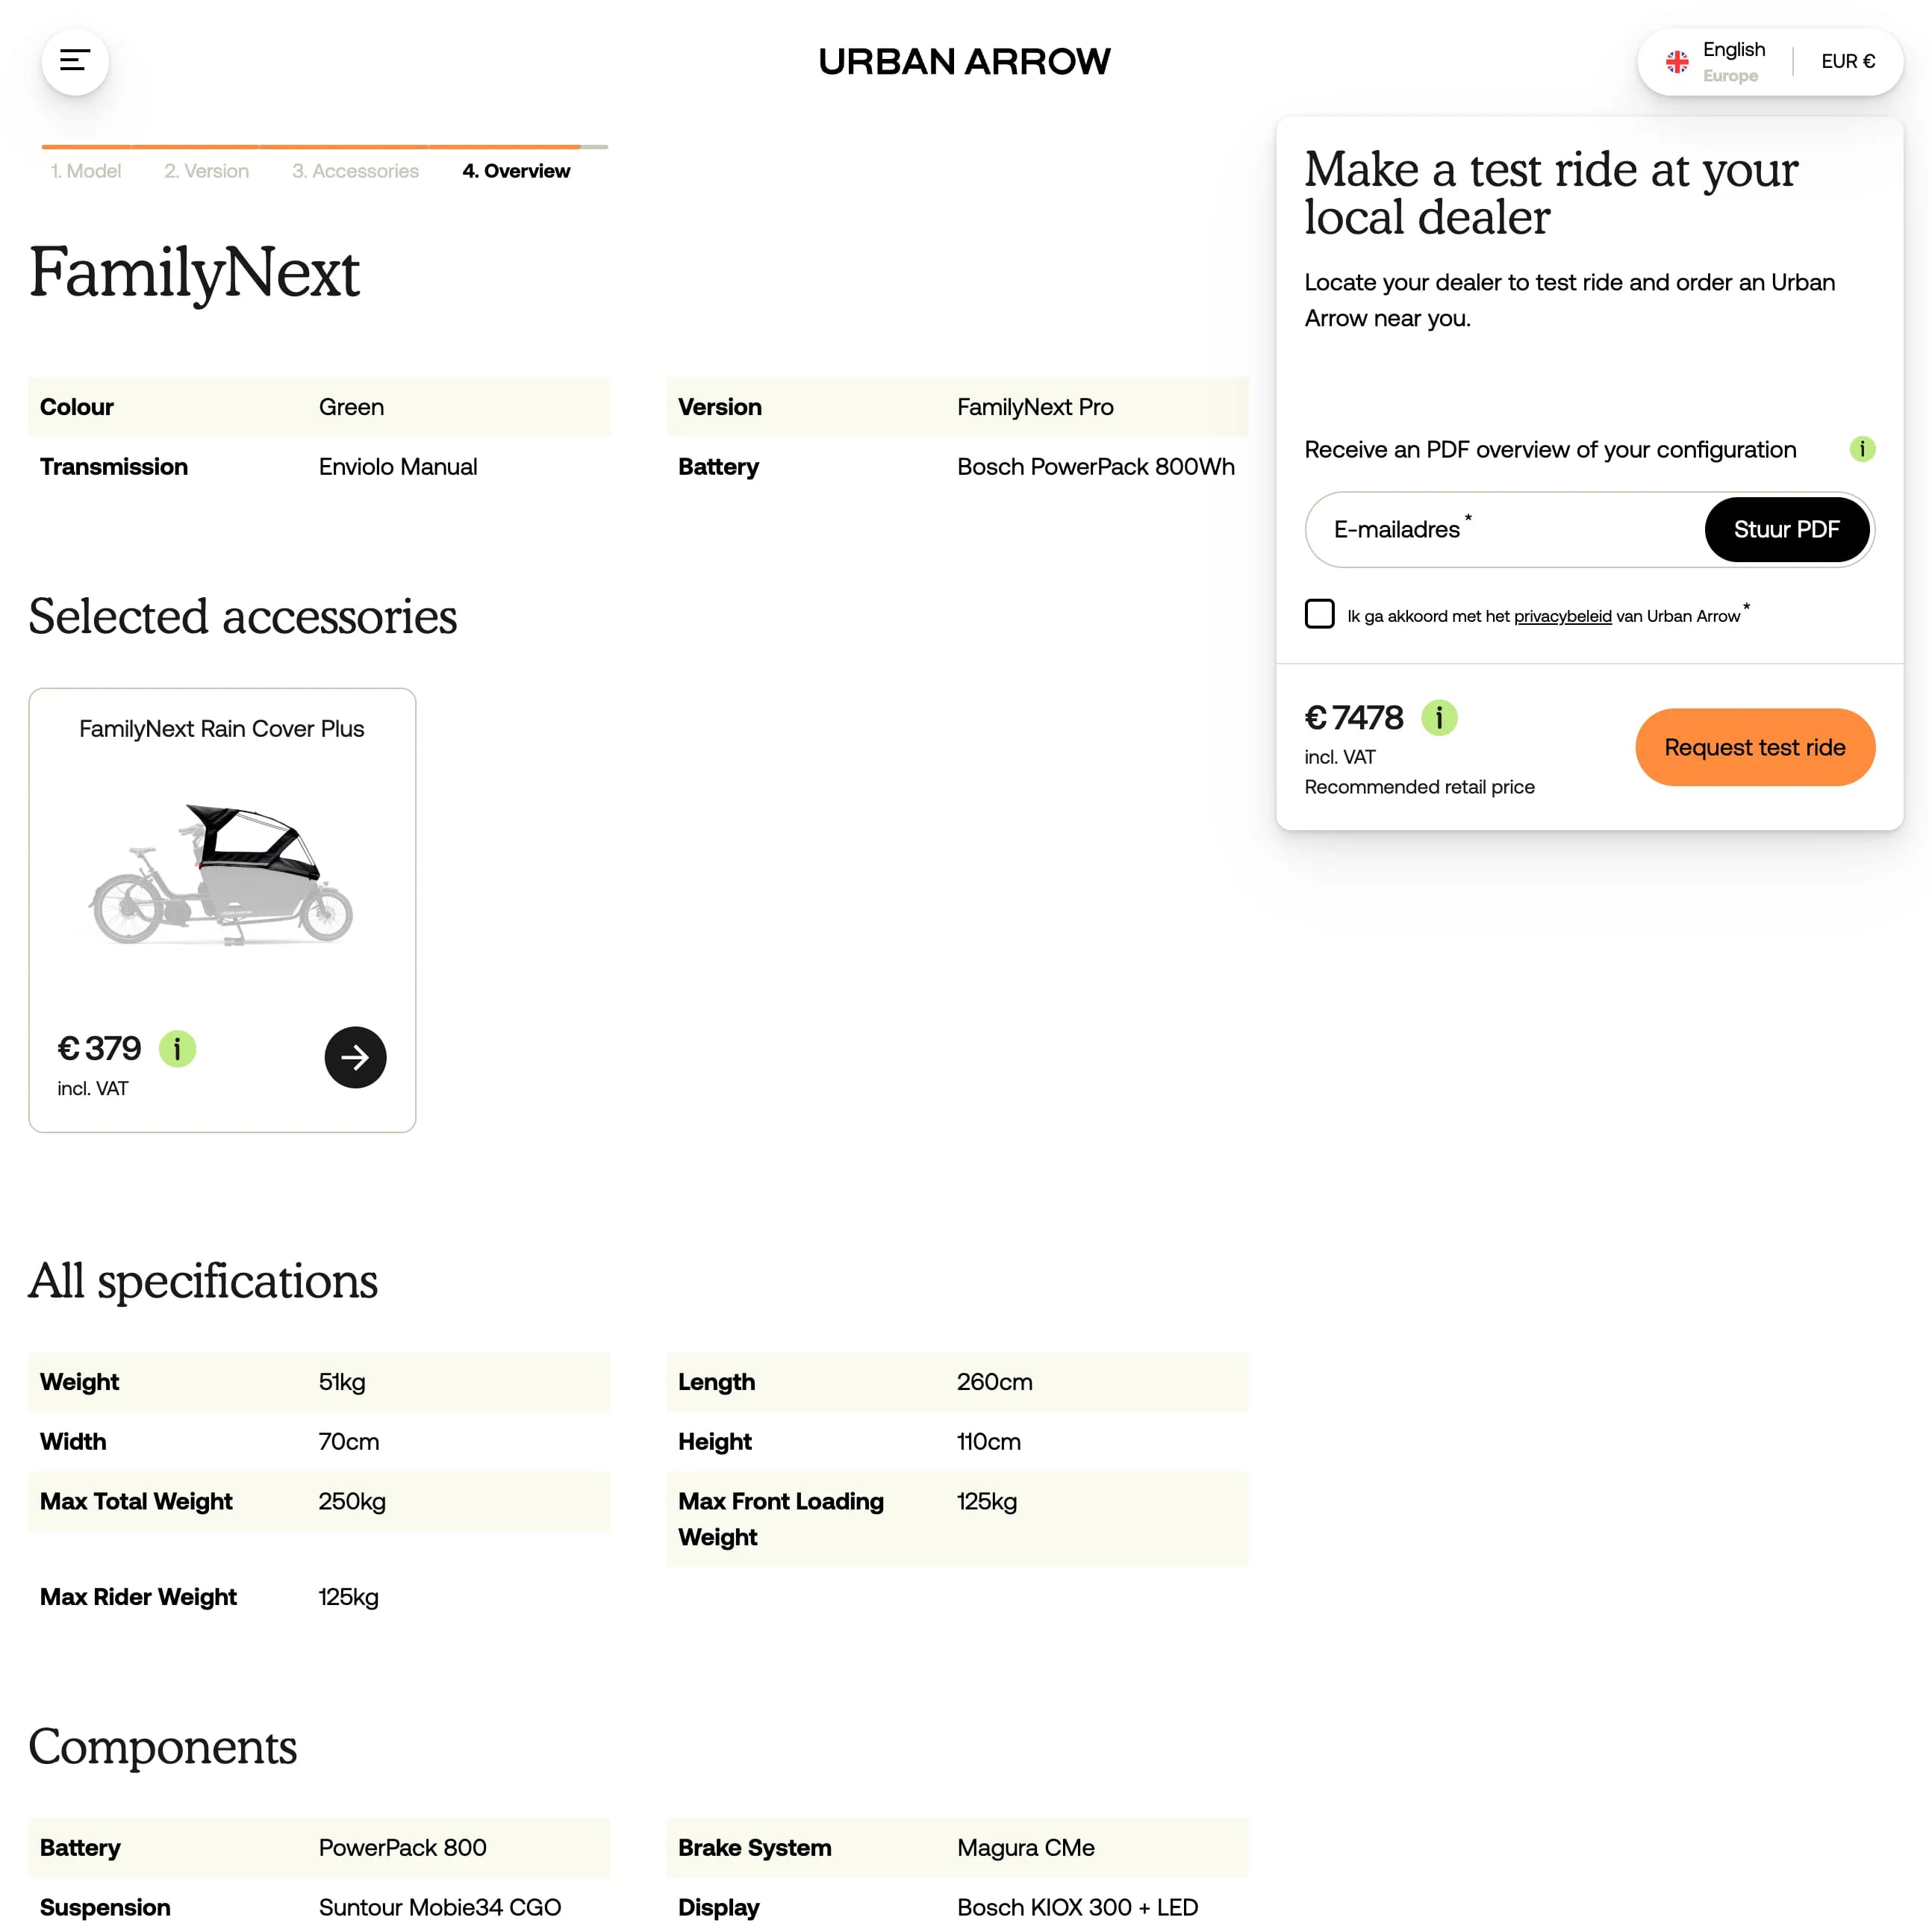Open the 3. Accessories step
Viewport: 1932px width, 1932px height.
click(354, 171)
